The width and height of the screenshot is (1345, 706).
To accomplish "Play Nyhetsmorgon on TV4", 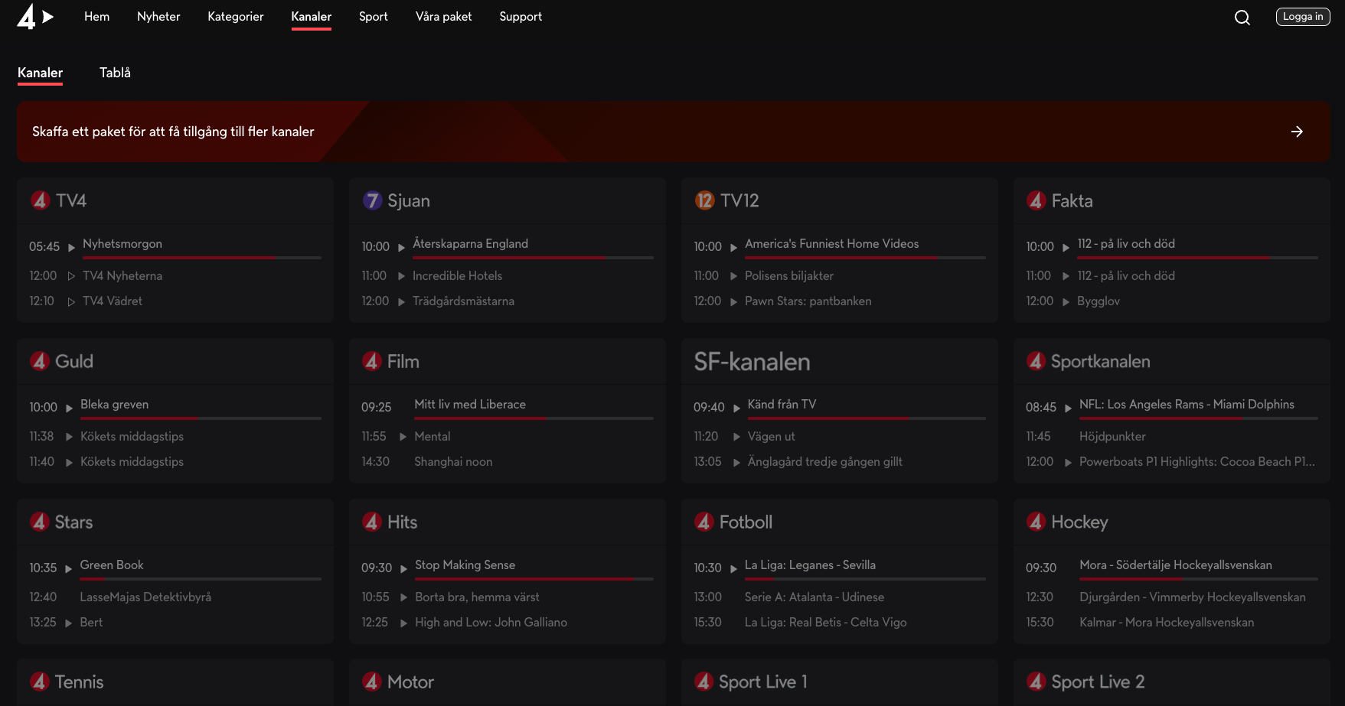I will [122, 243].
